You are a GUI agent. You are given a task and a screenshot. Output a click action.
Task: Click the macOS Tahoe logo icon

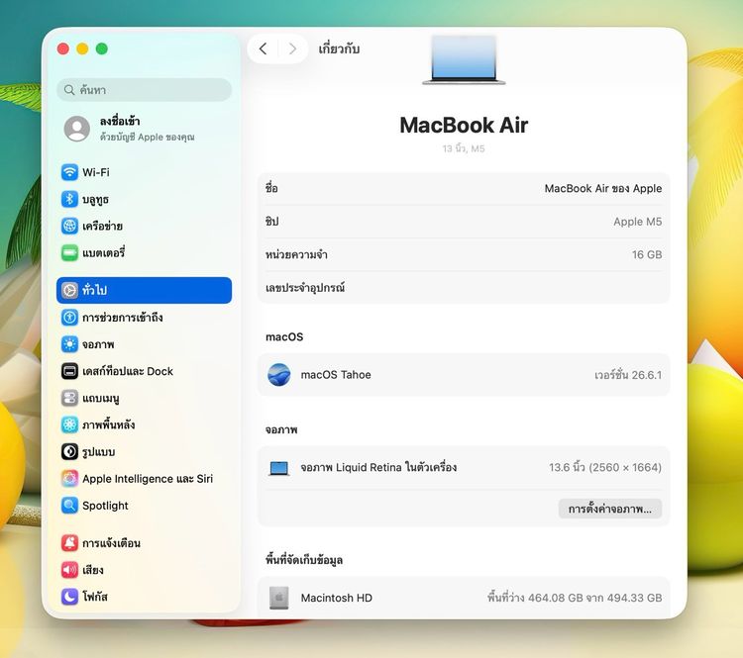[x=279, y=375]
